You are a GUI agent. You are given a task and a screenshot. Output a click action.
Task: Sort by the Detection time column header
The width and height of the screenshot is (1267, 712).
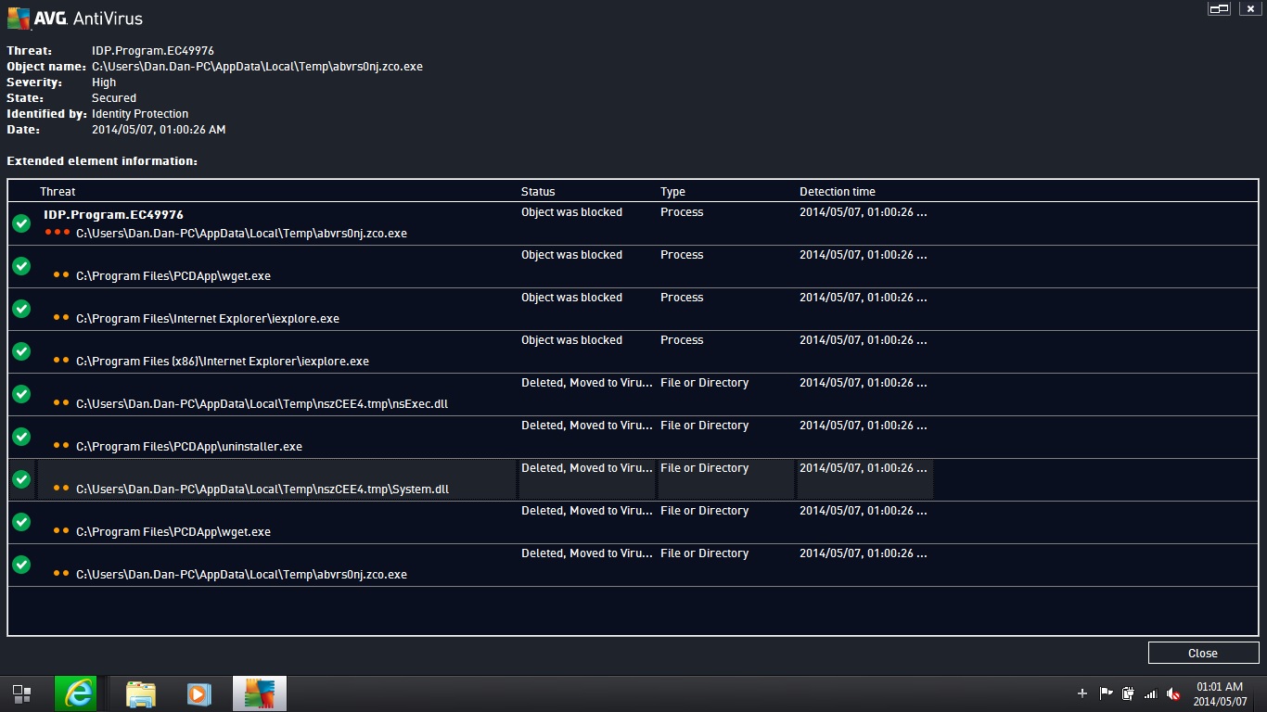point(838,192)
